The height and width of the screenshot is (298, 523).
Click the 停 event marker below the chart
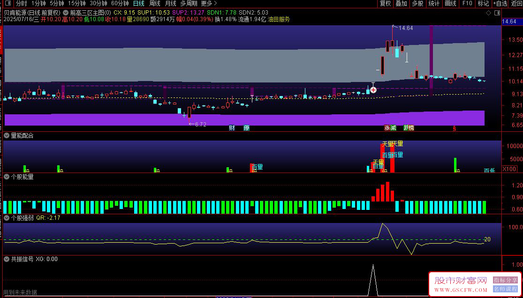247,128
